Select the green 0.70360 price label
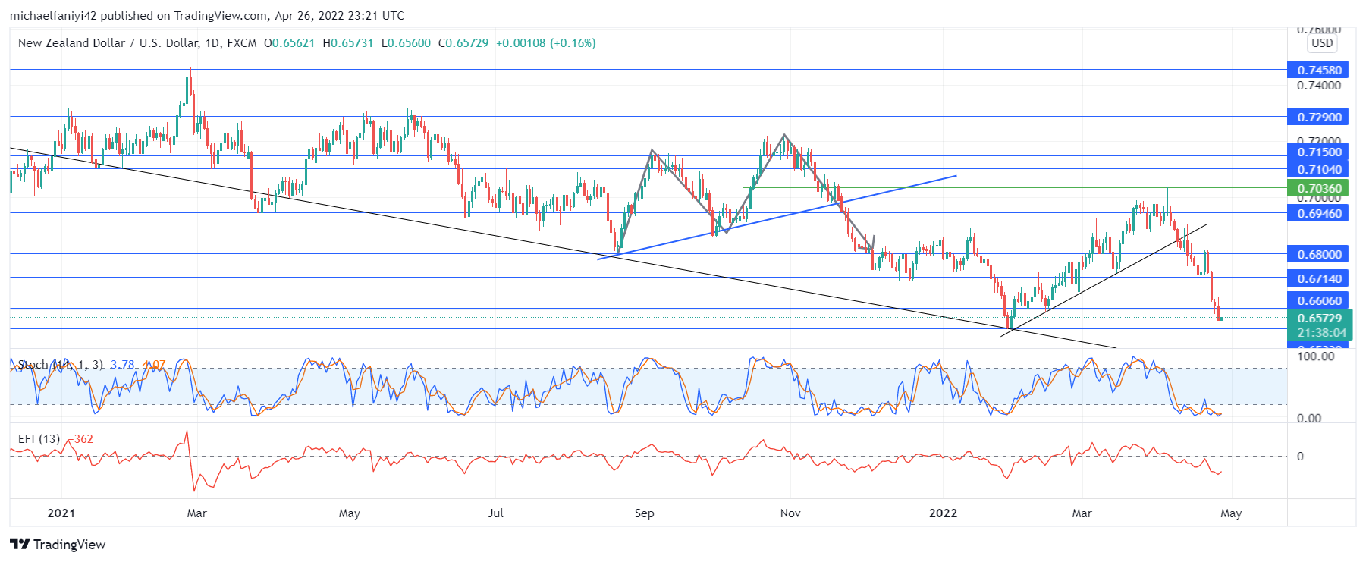The height and width of the screenshot is (562, 1366). click(1319, 188)
